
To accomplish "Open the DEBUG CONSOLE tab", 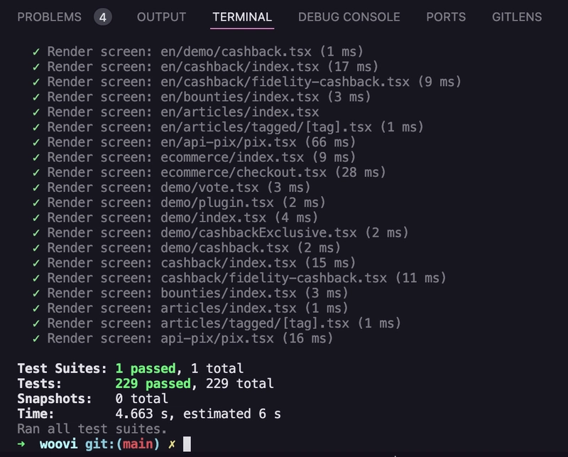I will click(349, 17).
